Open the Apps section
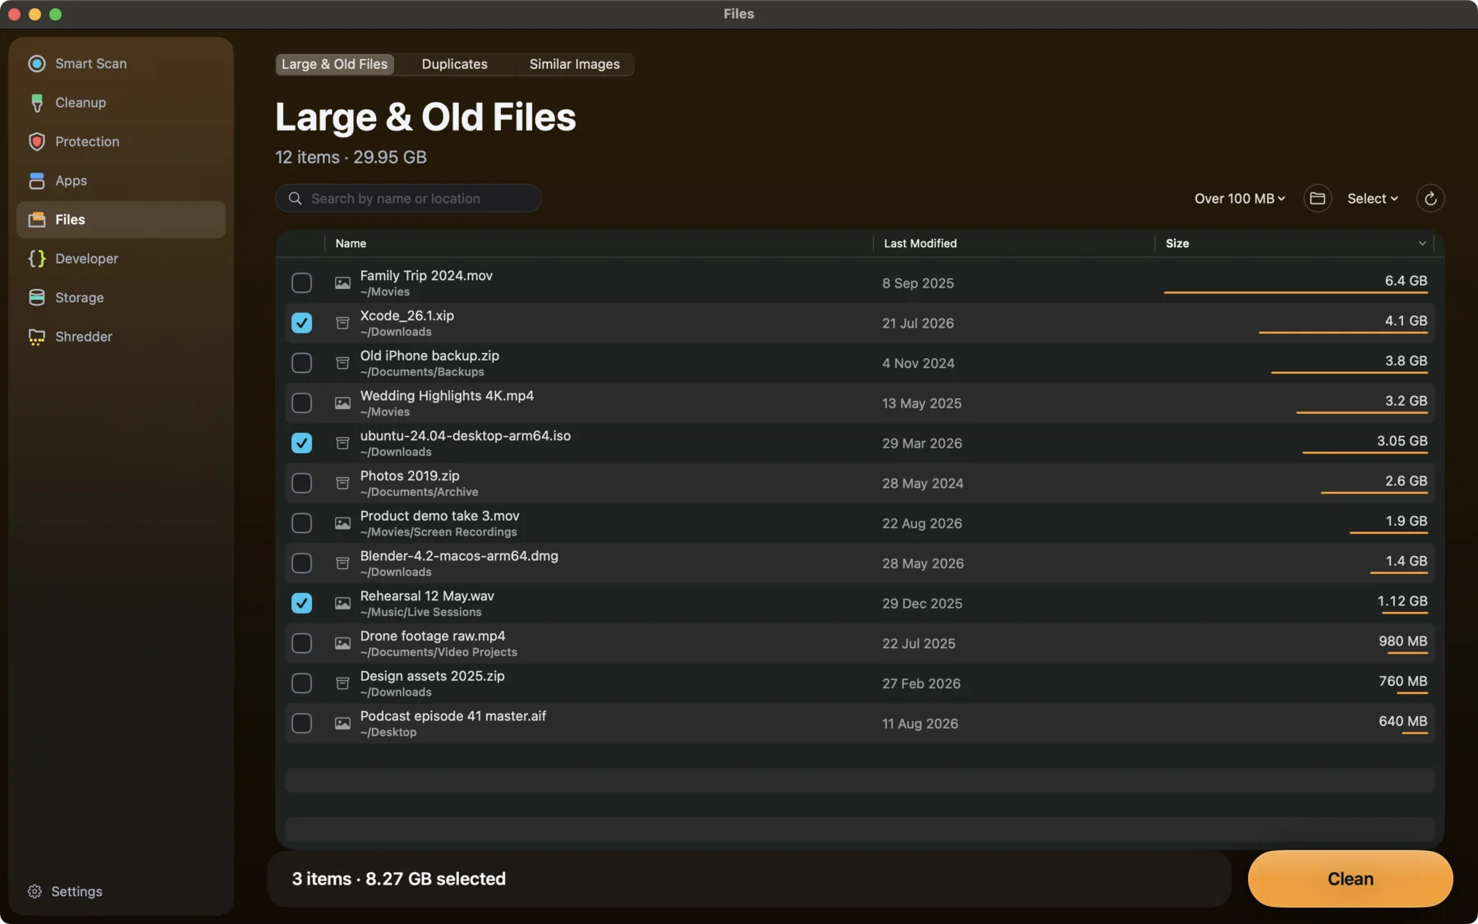The image size is (1478, 924). coord(121,181)
